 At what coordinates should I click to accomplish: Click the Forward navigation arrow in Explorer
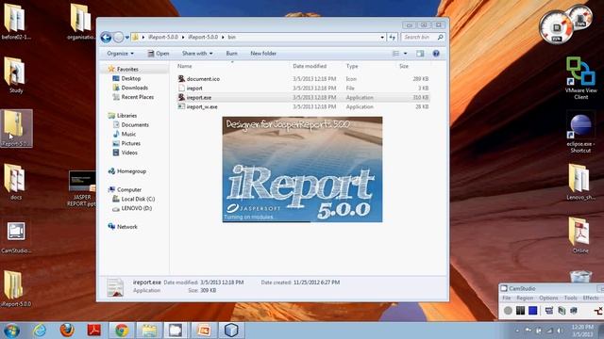(118, 38)
